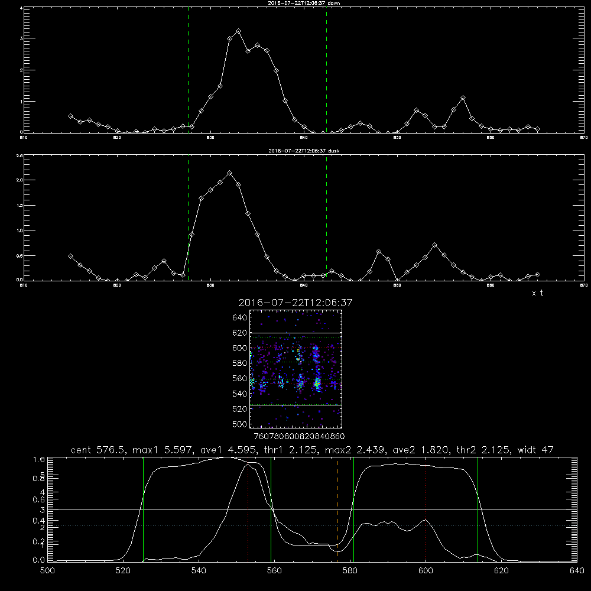Click the 540 label on bottom plot x-axis
Image resolution: width=591 pixels, height=591 pixels.
tap(199, 571)
